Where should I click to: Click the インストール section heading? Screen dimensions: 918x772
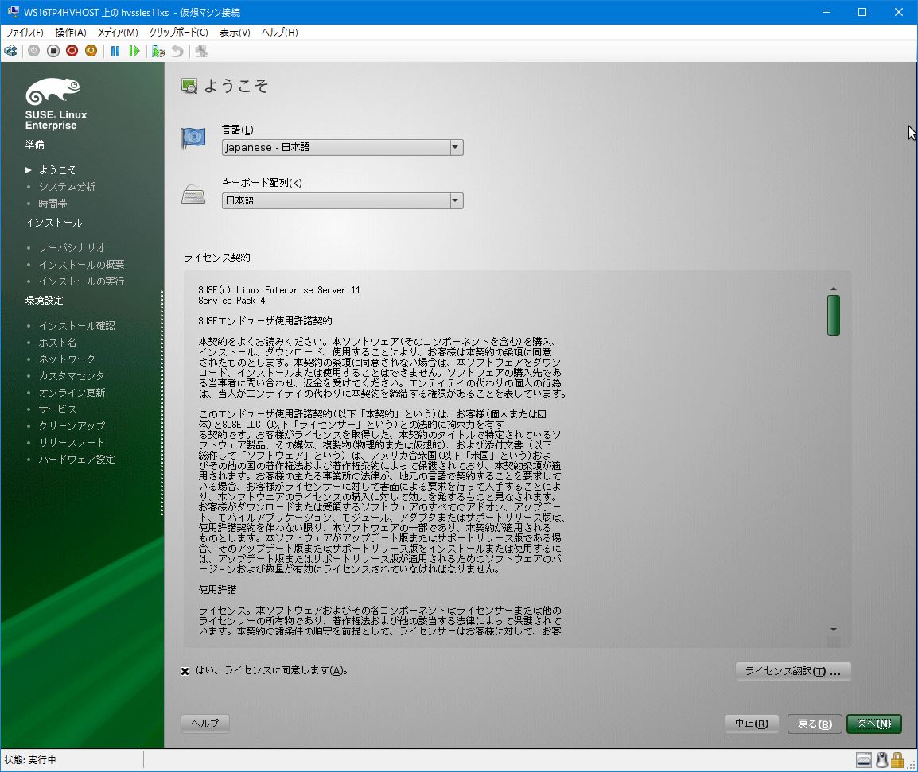[54, 223]
